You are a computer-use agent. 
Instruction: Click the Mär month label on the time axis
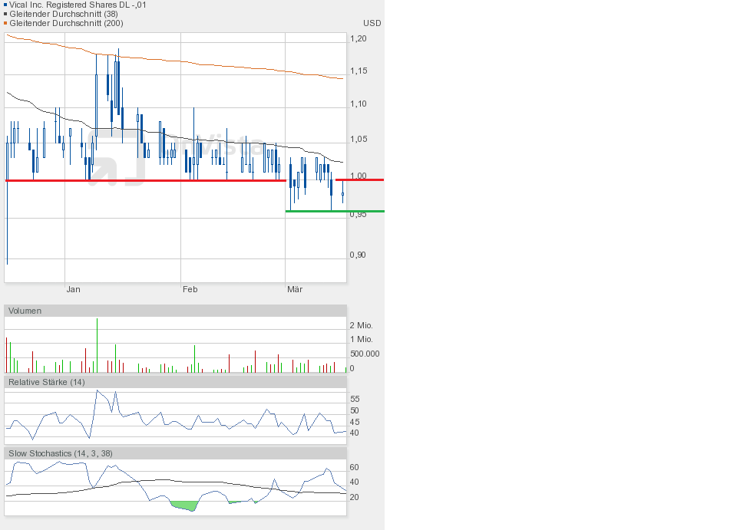tap(294, 289)
